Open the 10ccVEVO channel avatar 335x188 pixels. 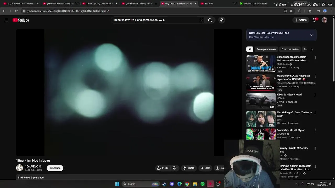[20, 168]
